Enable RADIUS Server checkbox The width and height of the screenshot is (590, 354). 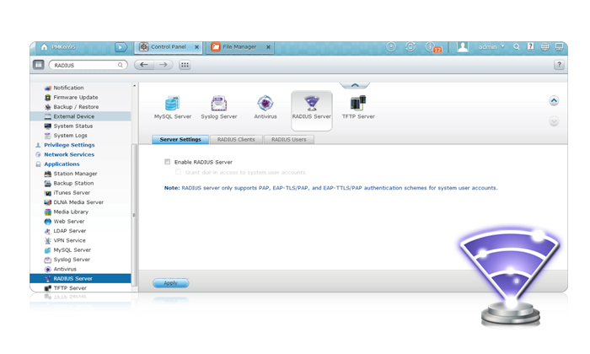tap(168, 162)
